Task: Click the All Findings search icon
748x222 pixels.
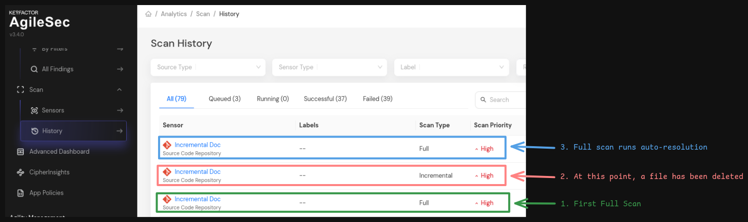Action: (x=34, y=69)
